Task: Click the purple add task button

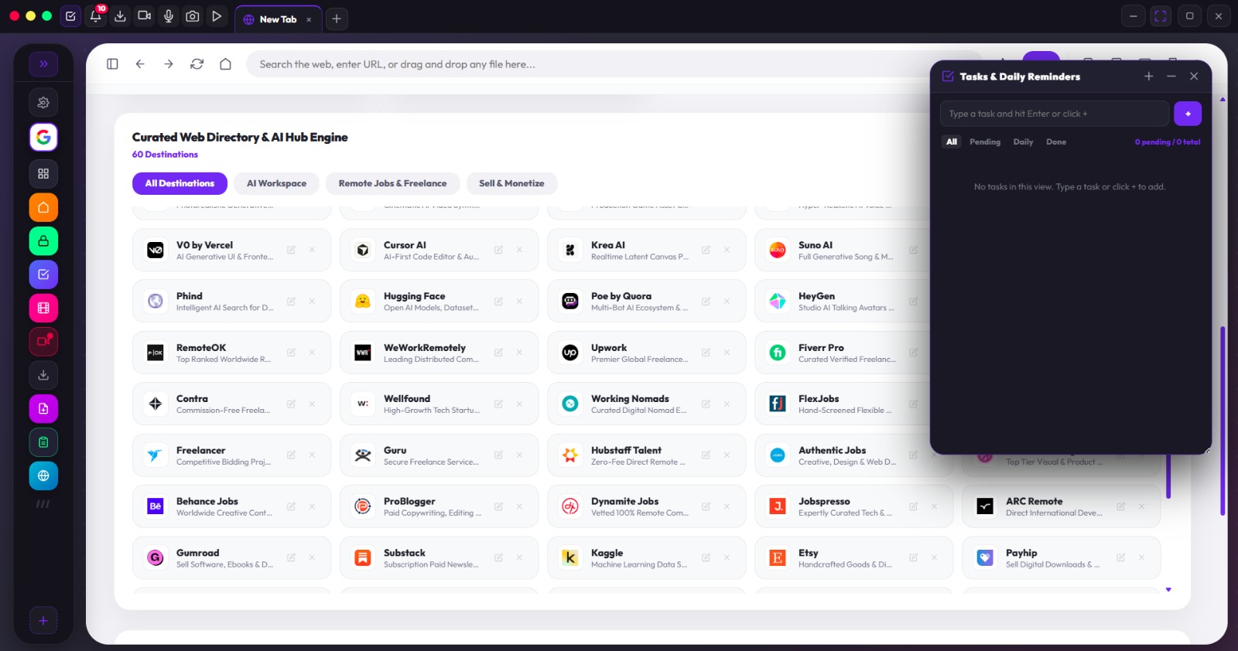Action: tap(1188, 114)
